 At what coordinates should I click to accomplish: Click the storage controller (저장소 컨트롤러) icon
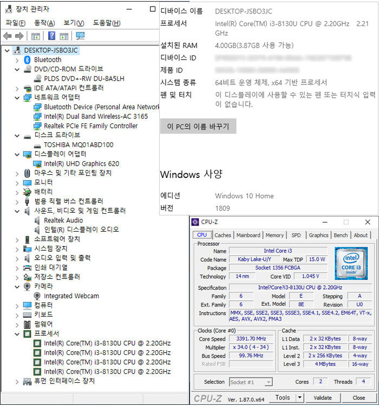click(x=27, y=277)
